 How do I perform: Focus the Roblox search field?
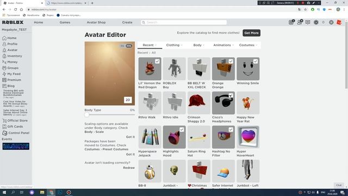tap(184, 22)
